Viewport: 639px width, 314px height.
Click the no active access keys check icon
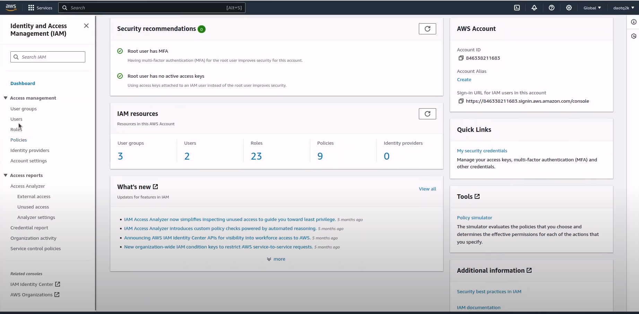coord(120,76)
